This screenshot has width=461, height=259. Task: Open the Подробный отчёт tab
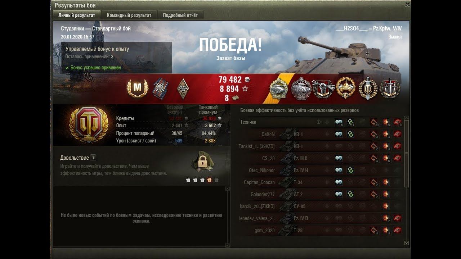(180, 15)
